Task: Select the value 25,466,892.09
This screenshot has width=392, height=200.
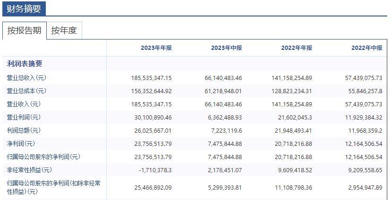Action: pos(153,188)
